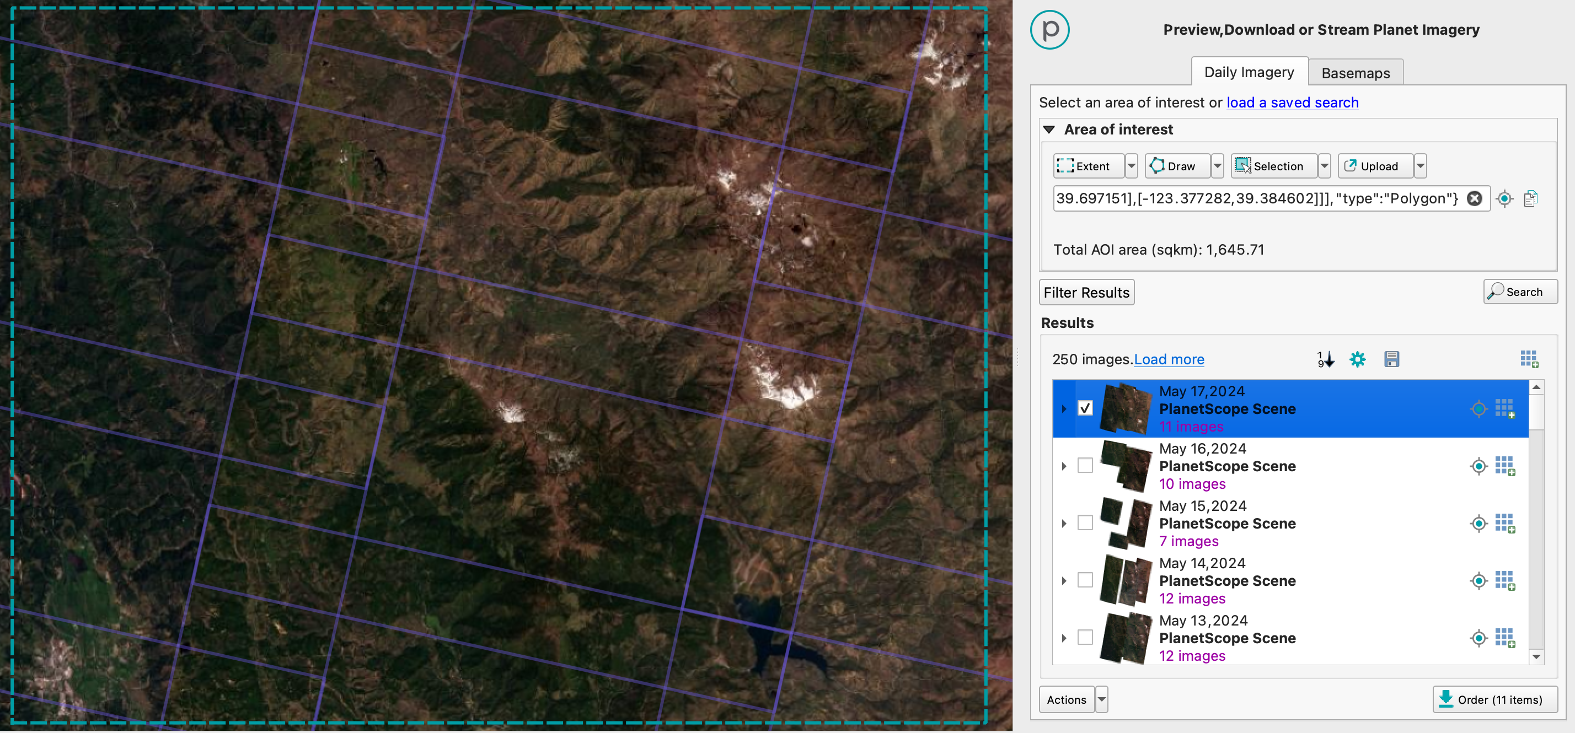1575x733 pixels.
Task: Click the Order (11 items) button
Action: (1494, 699)
